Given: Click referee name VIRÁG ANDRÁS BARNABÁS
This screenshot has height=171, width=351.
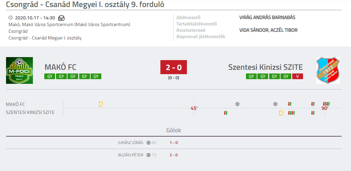Looking at the screenshot, I should coord(267,18).
